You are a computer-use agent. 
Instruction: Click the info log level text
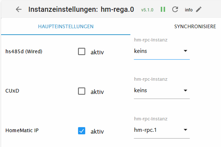coord(189,10)
